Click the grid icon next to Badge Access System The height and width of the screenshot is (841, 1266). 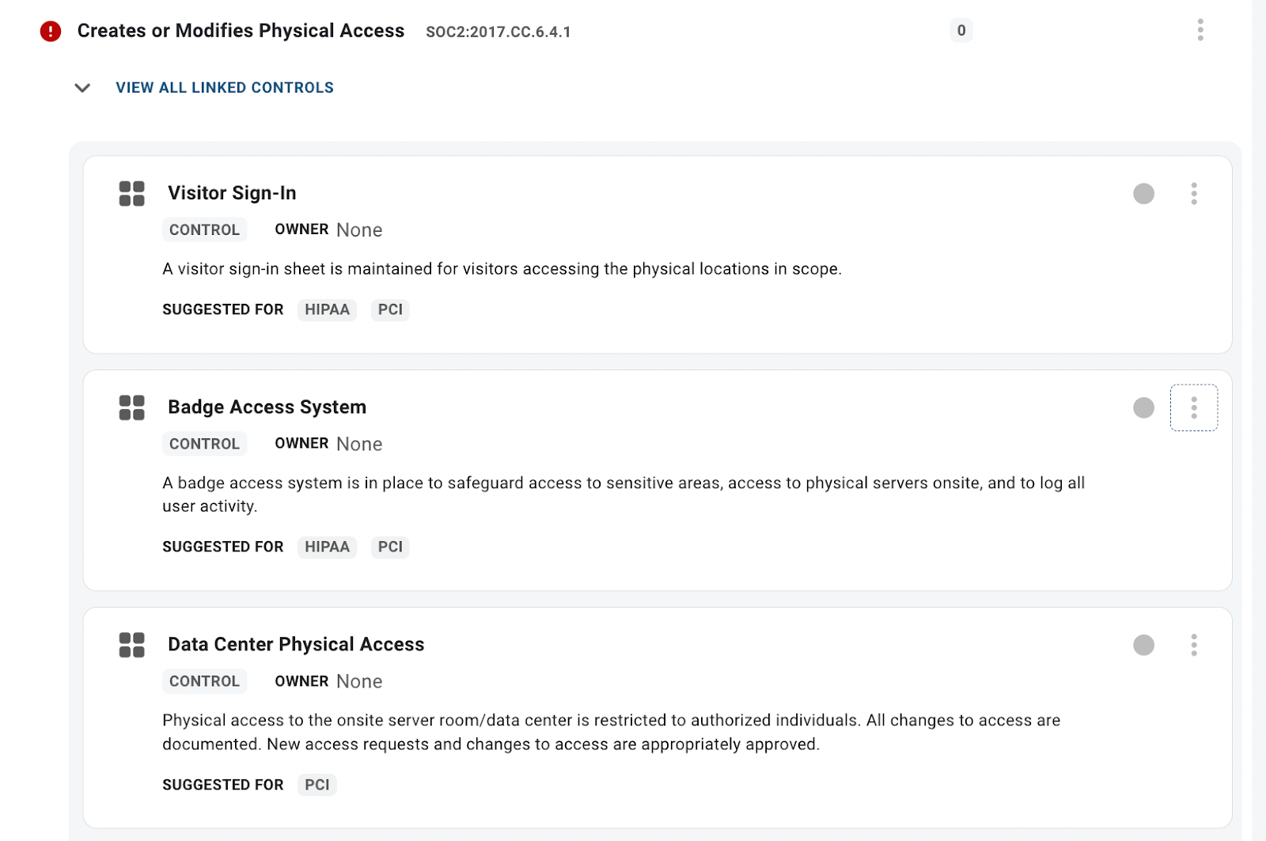132,407
